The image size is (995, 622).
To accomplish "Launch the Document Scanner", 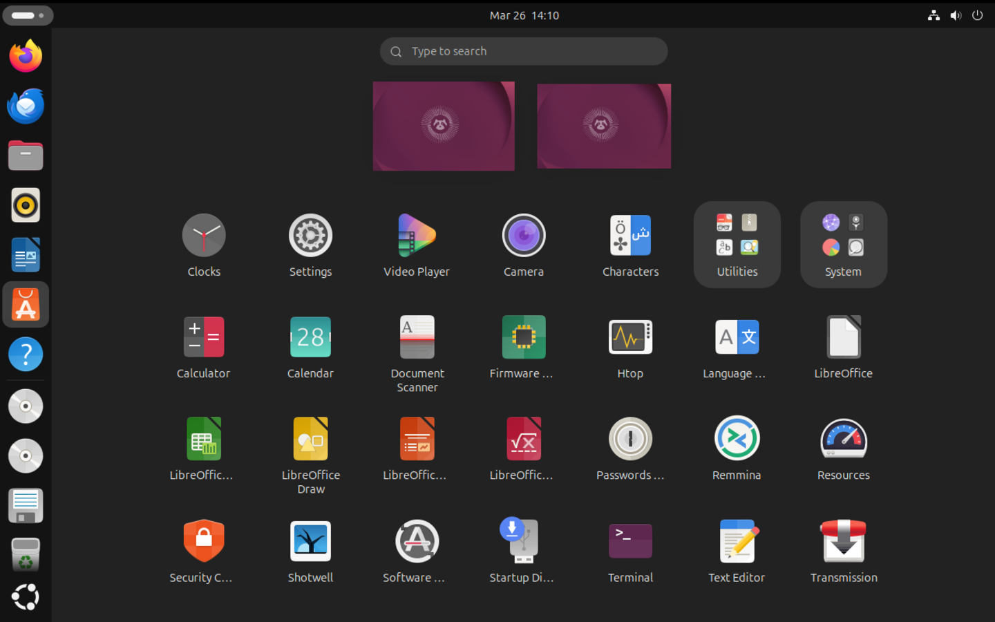I will point(417,337).
